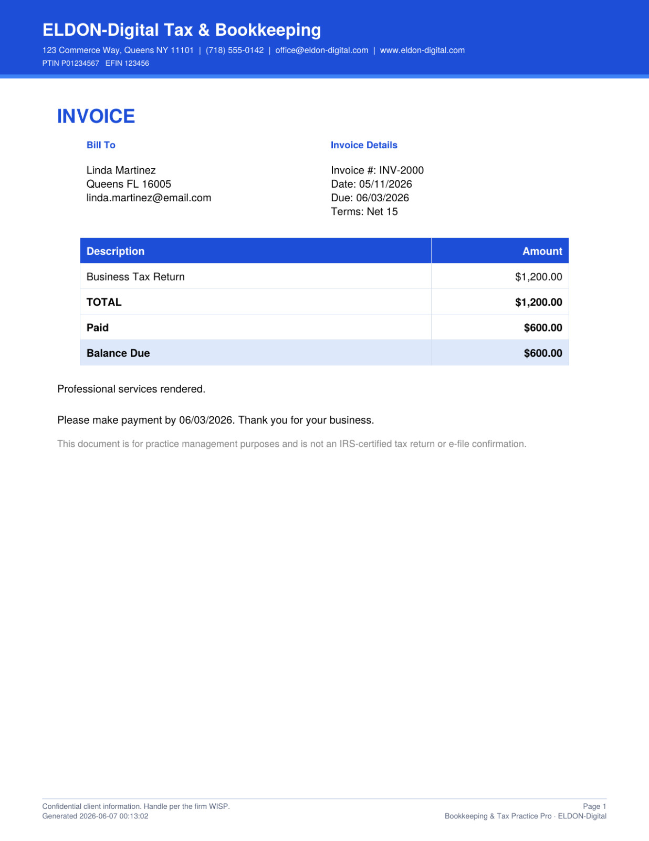Click the ELDON-Digital Tax & Bookkeeping title
The image size is (649, 841).
pyautogui.click(x=182, y=30)
